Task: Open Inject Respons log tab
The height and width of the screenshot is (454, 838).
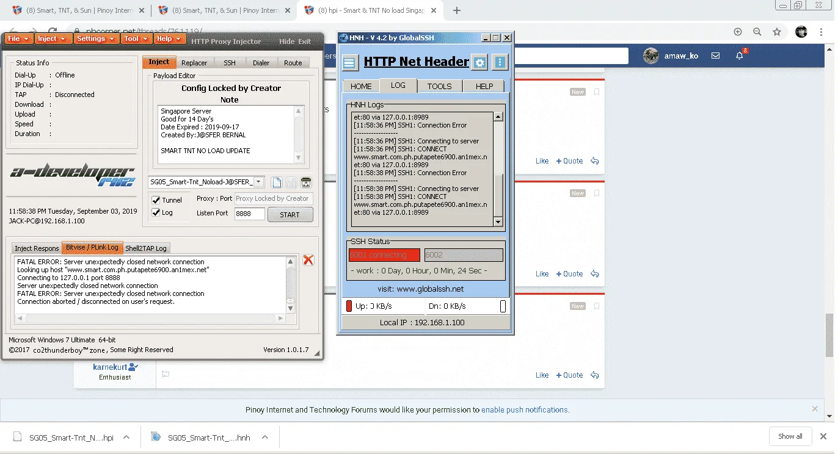Action: (37, 248)
